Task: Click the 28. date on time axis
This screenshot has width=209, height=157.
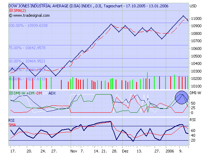Action: click(115, 151)
